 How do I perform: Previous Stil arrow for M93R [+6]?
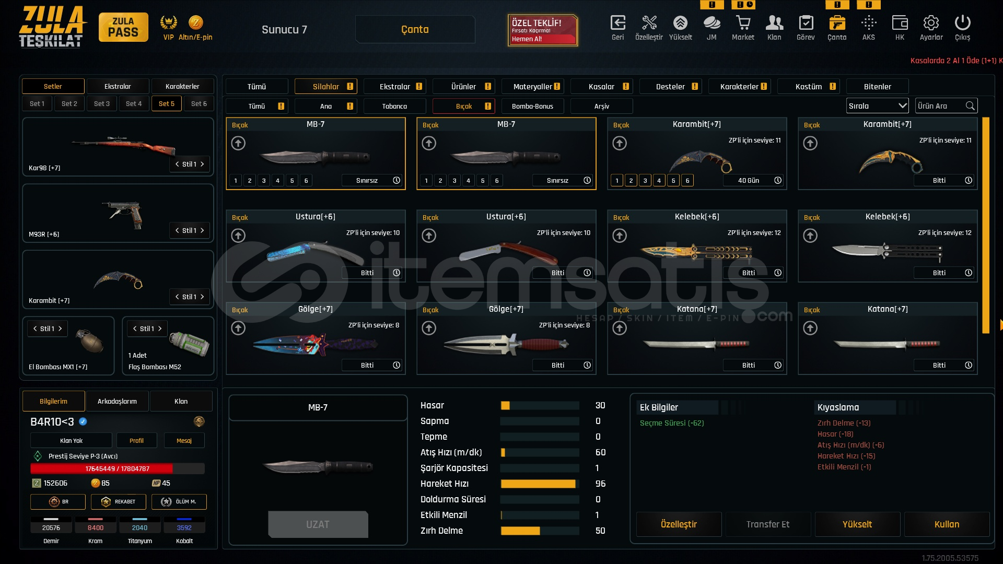coord(177,230)
